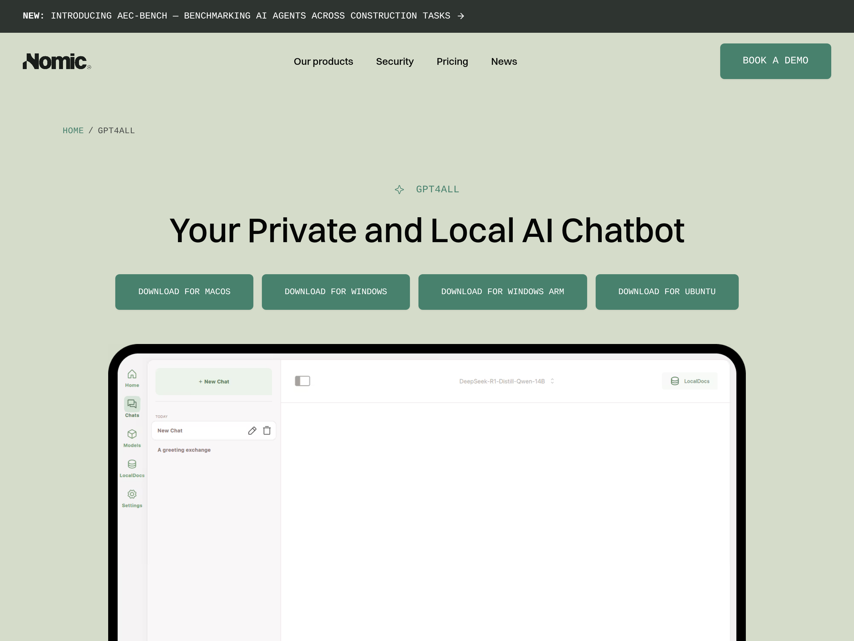
Task: Open the News page
Action: pyautogui.click(x=504, y=62)
